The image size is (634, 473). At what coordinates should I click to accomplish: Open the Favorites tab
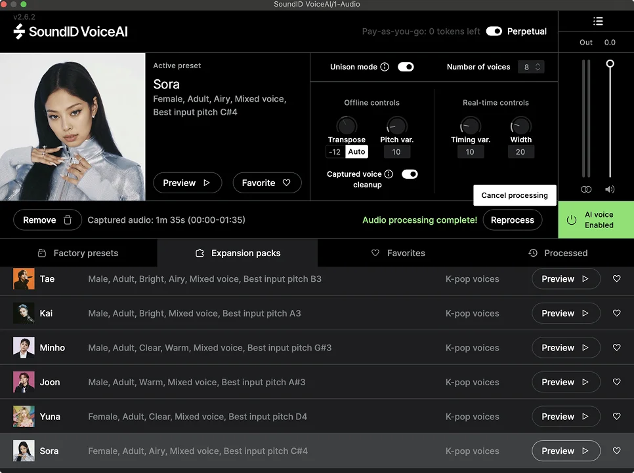tap(398, 253)
